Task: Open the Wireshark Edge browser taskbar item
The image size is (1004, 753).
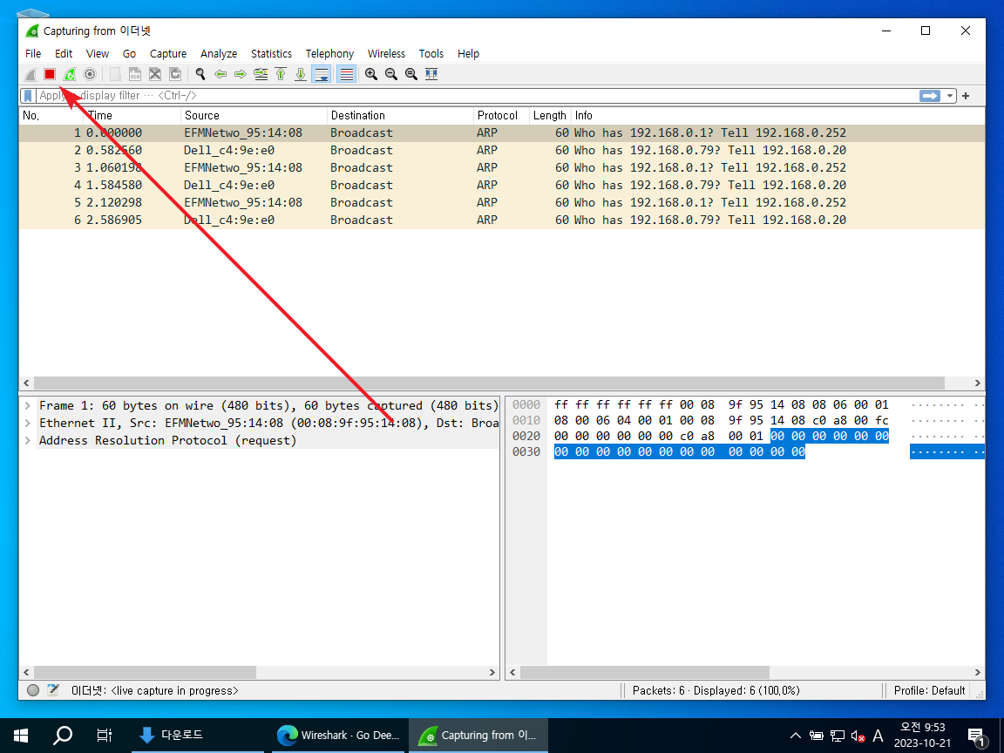Action: click(x=337, y=735)
